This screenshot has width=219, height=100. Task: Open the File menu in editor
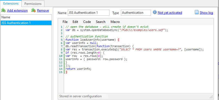[x=65, y=22]
